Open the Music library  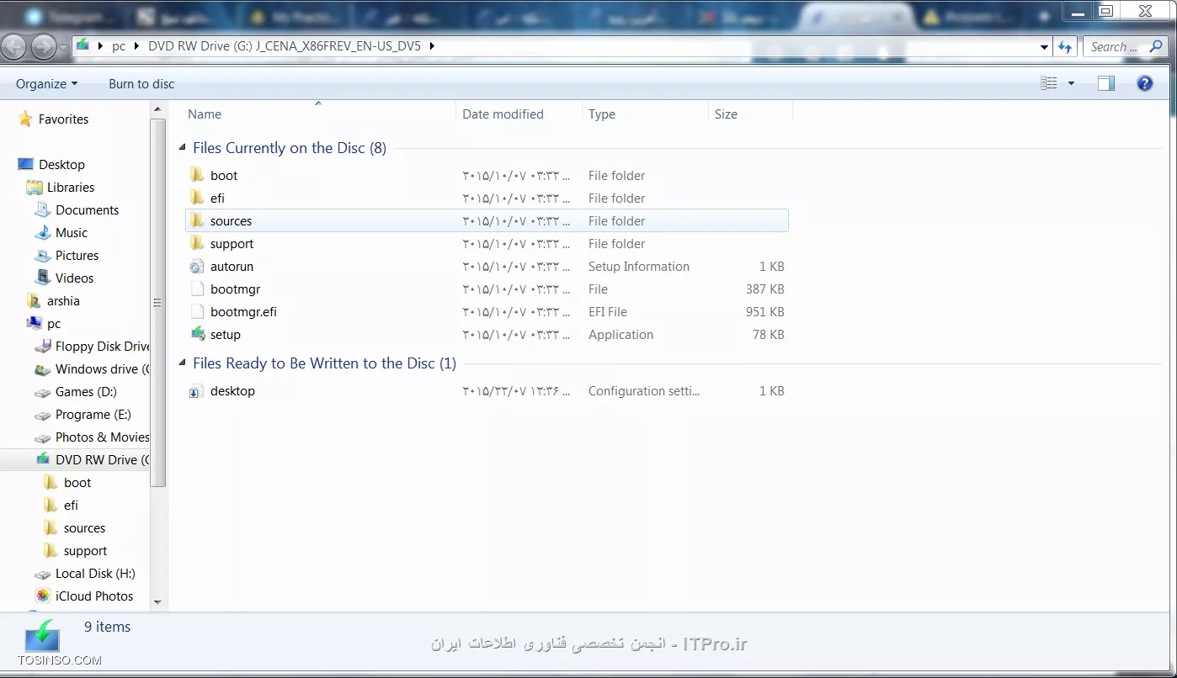pos(72,233)
